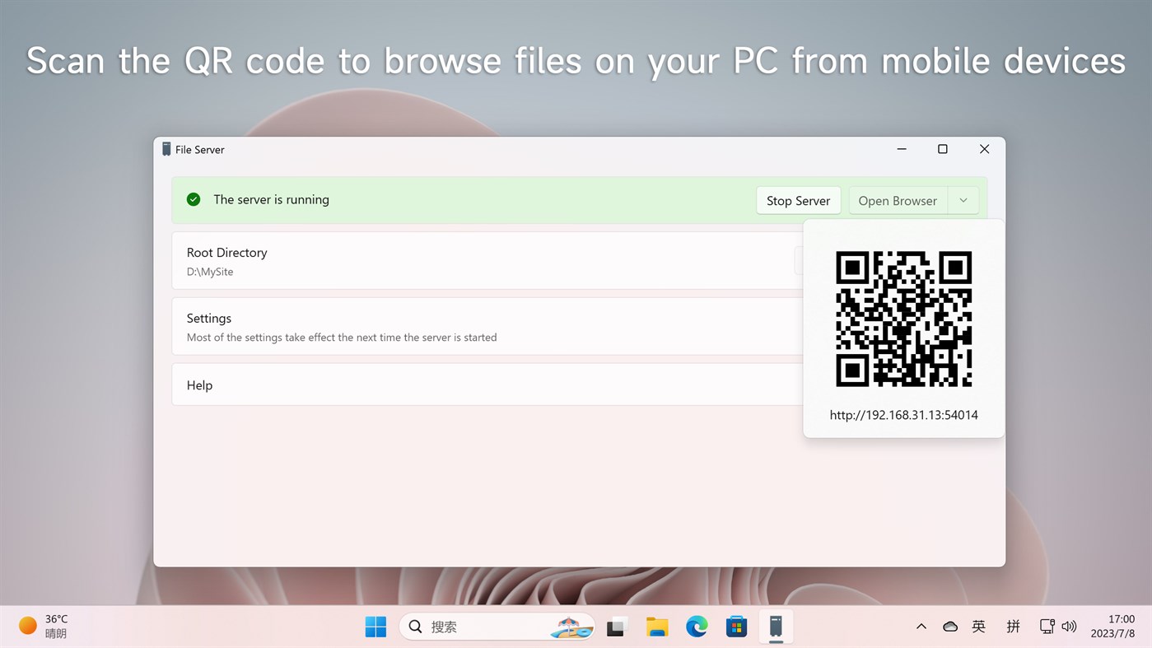The height and width of the screenshot is (648, 1152).
Task: Open Microsoft Edge from the taskbar
Action: coord(697,627)
